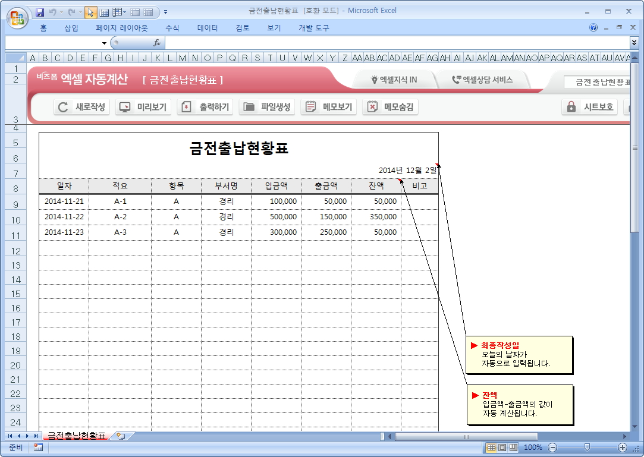Select the 금전출납현황표 sheet tab
Screen dimensions: 644x457
point(76,436)
